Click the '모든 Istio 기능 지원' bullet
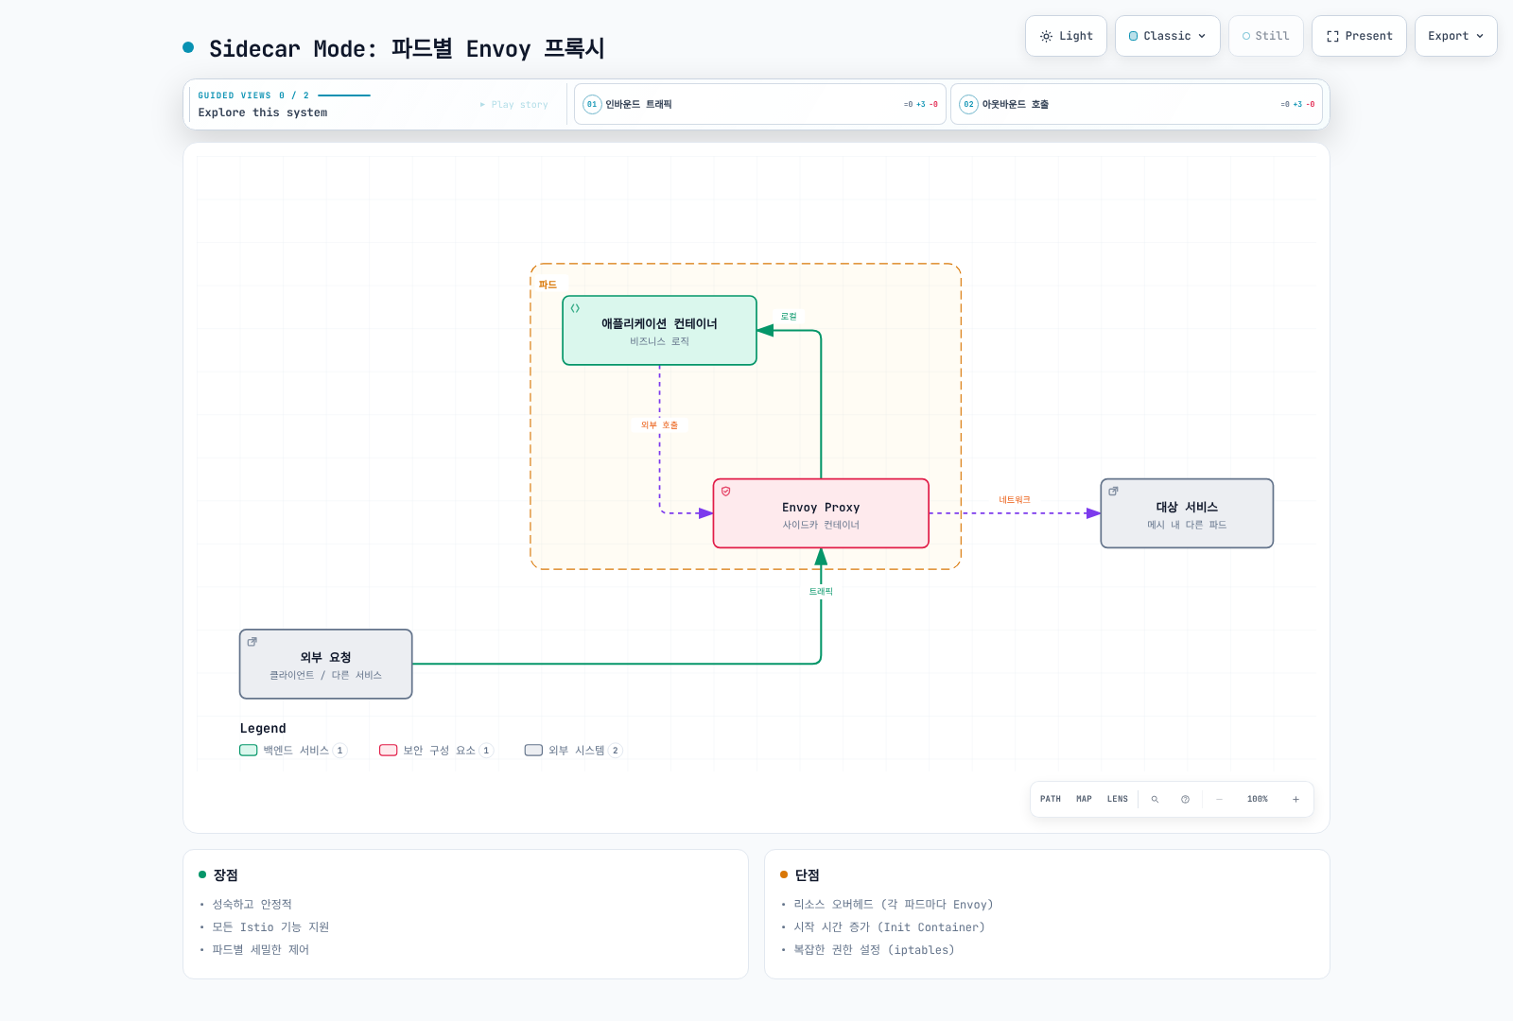Image resolution: width=1513 pixels, height=1021 pixels. point(270,927)
